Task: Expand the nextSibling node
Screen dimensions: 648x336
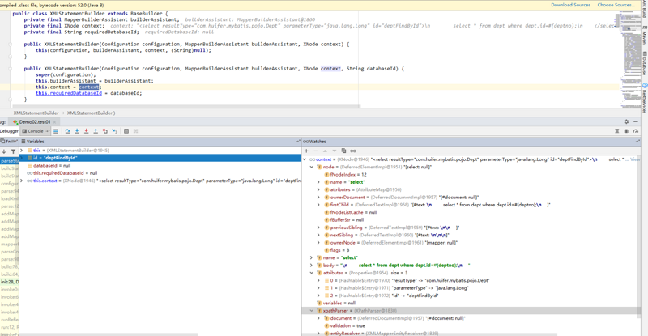Action: [318, 235]
